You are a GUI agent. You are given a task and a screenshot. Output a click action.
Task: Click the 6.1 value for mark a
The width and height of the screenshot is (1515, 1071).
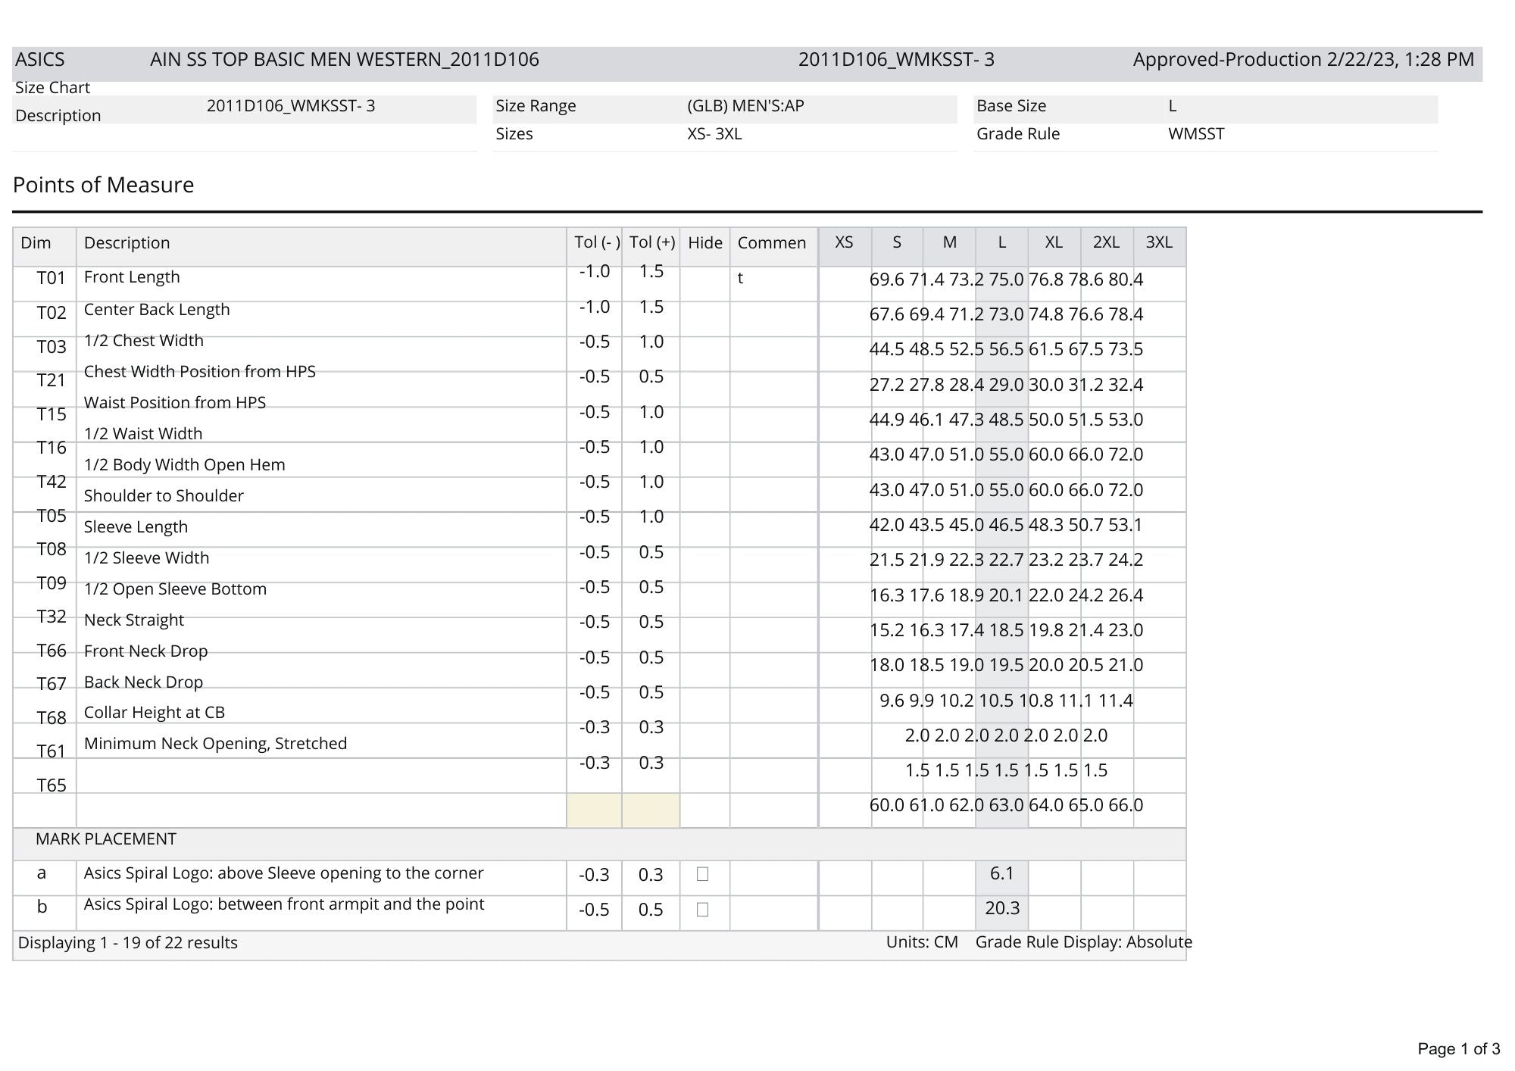[1001, 873]
